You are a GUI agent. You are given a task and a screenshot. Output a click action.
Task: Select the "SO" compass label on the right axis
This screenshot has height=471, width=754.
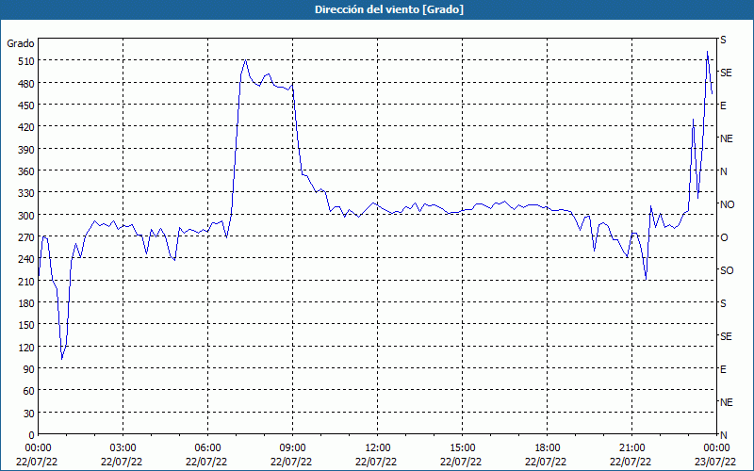(x=727, y=270)
